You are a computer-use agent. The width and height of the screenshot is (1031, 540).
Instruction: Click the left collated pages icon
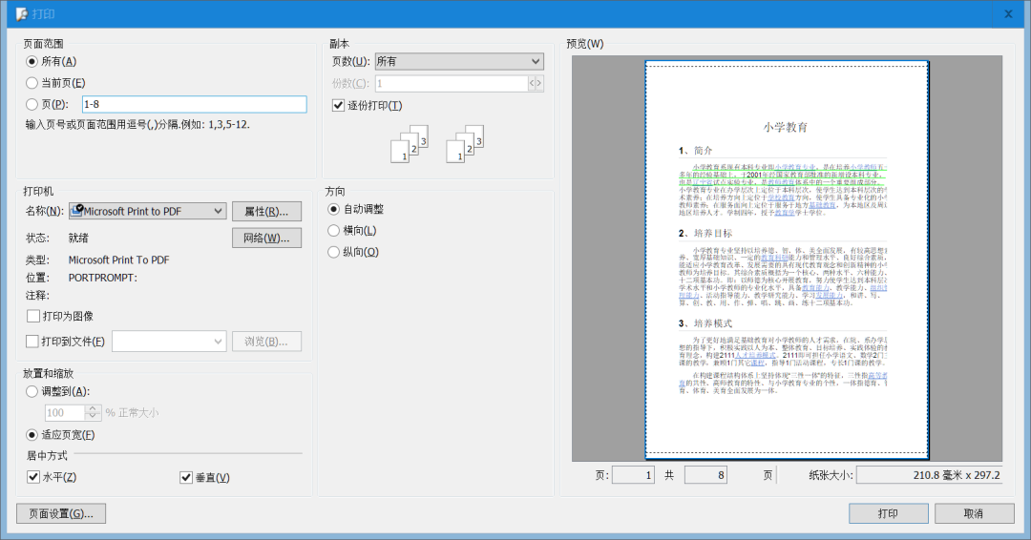pos(410,143)
